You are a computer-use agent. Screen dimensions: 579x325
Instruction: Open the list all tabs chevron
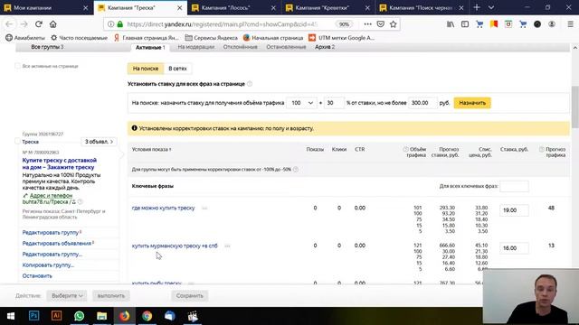click(x=491, y=7)
